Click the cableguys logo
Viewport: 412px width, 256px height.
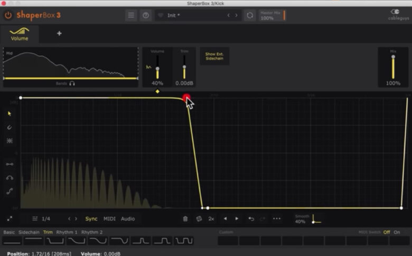pyautogui.click(x=398, y=15)
